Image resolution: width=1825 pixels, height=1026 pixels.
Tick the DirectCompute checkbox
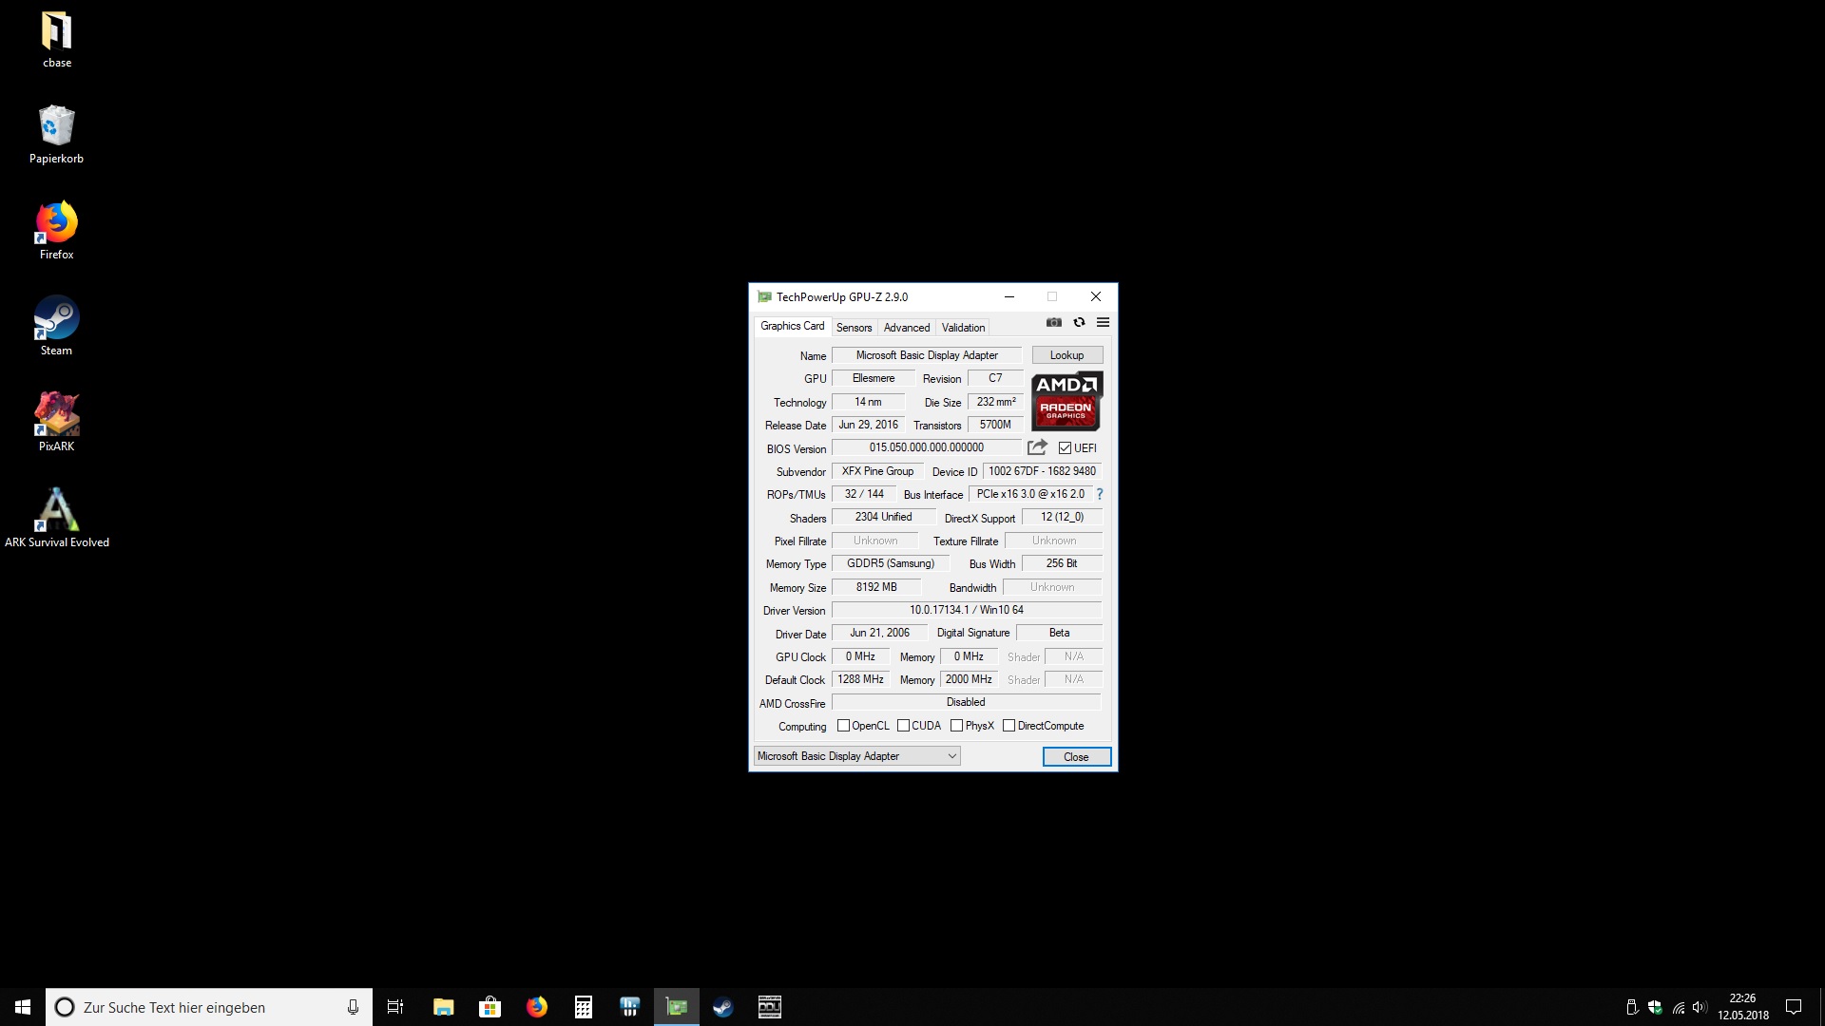click(x=1009, y=726)
